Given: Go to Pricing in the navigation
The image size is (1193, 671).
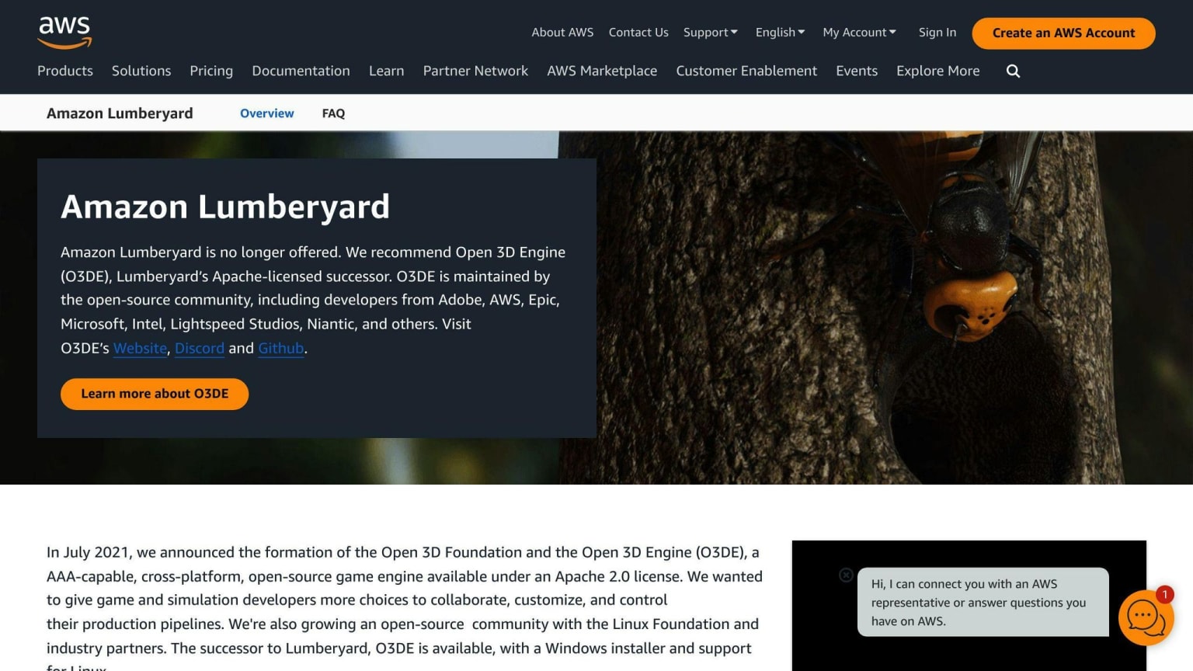Looking at the screenshot, I should tap(211, 71).
